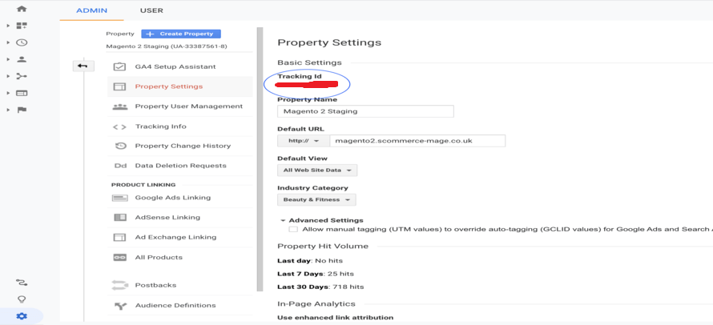Open the Conversions flag icon
713x325 pixels.
(x=22, y=110)
